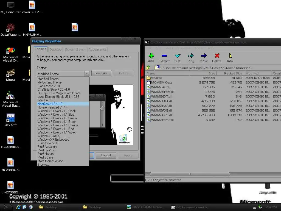This screenshot has height=211, width=281.
Task: Click Cancel in Display Properties
Action: click(106, 155)
